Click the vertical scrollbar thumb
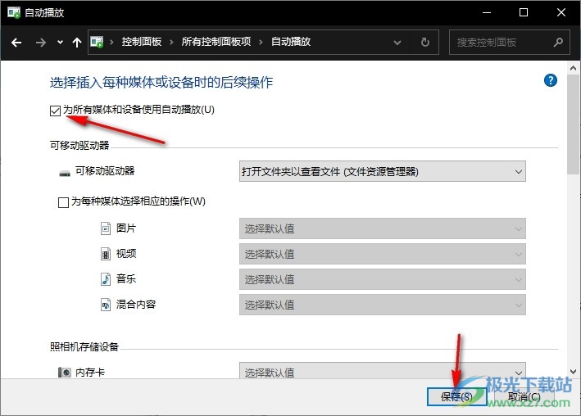 pos(573,124)
